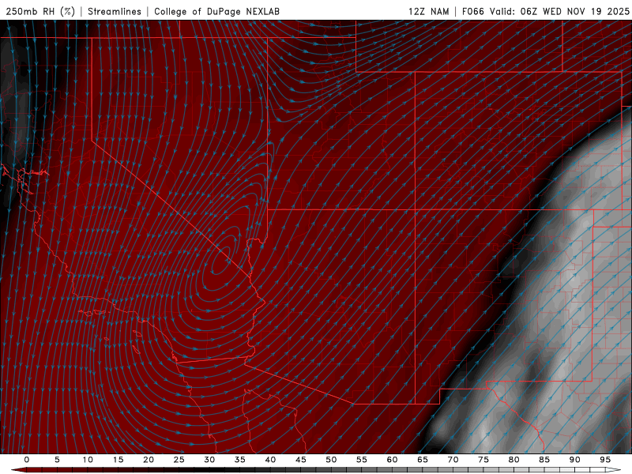Click the colorbar label "20"
632x474 pixels.
click(149, 460)
